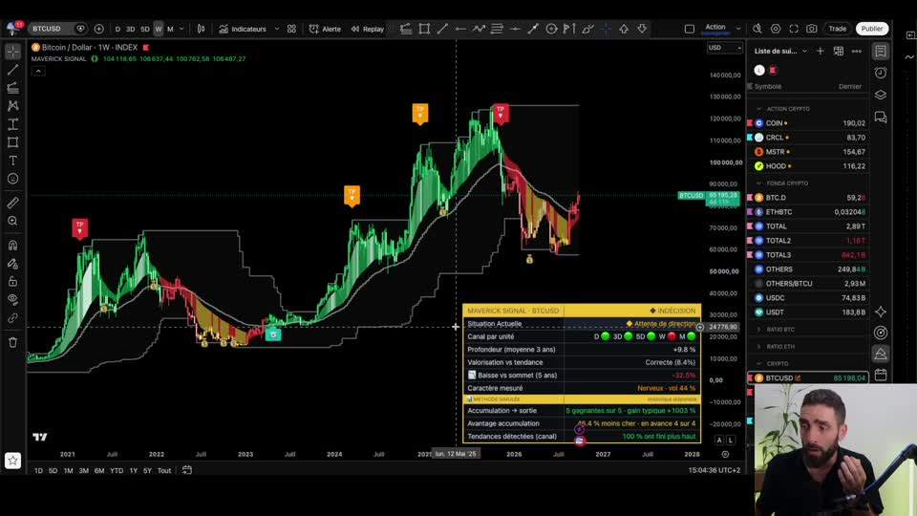Switch to the 5D timeframe
Image resolution: width=917 pixels, height=516 pixels.
(145, 29)
